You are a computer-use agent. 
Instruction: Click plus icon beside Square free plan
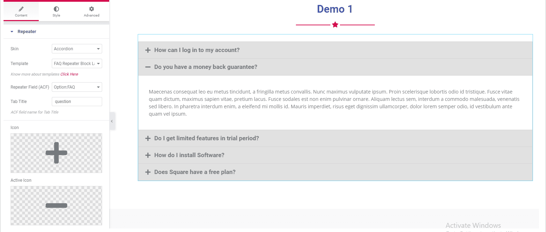click(148, 172)
